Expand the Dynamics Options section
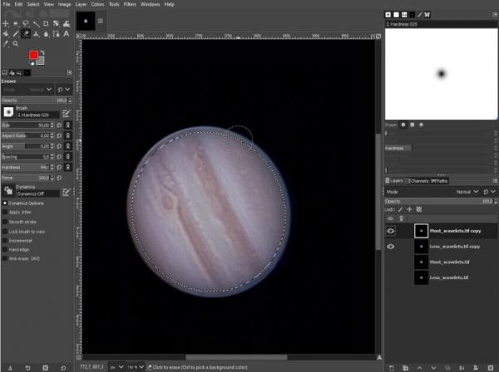 (x=5, y=203)
